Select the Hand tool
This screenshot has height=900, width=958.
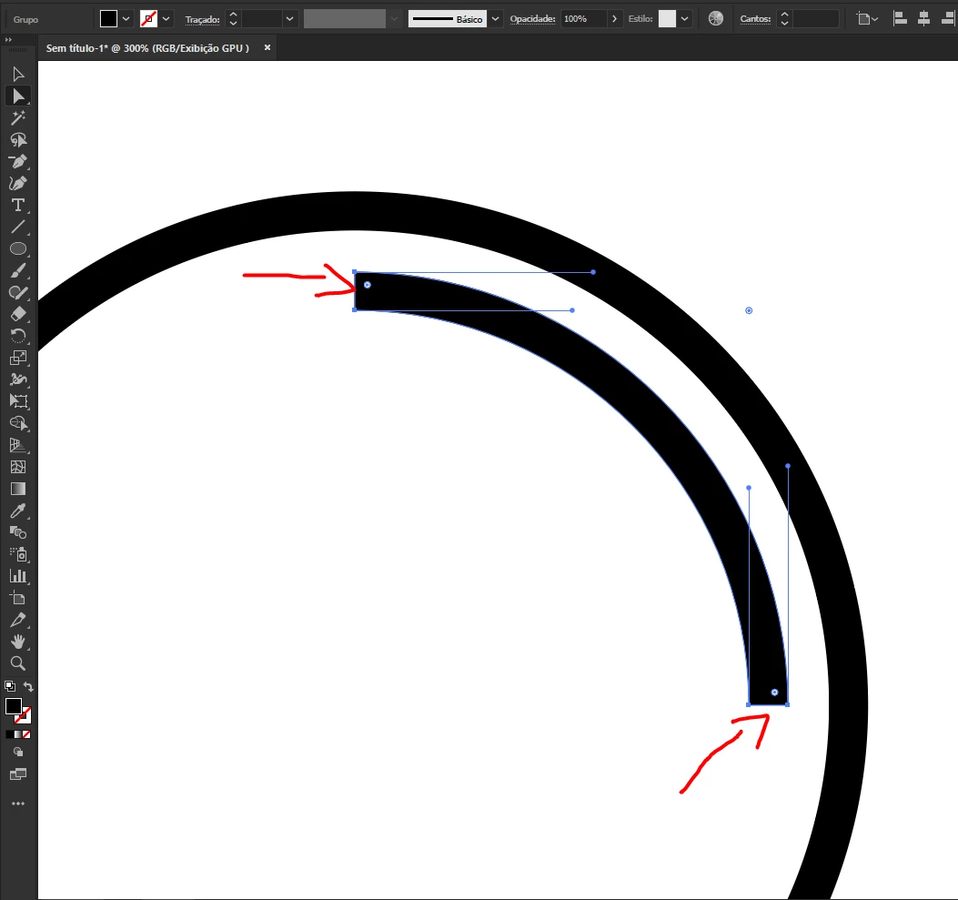(x=18, y=642)
